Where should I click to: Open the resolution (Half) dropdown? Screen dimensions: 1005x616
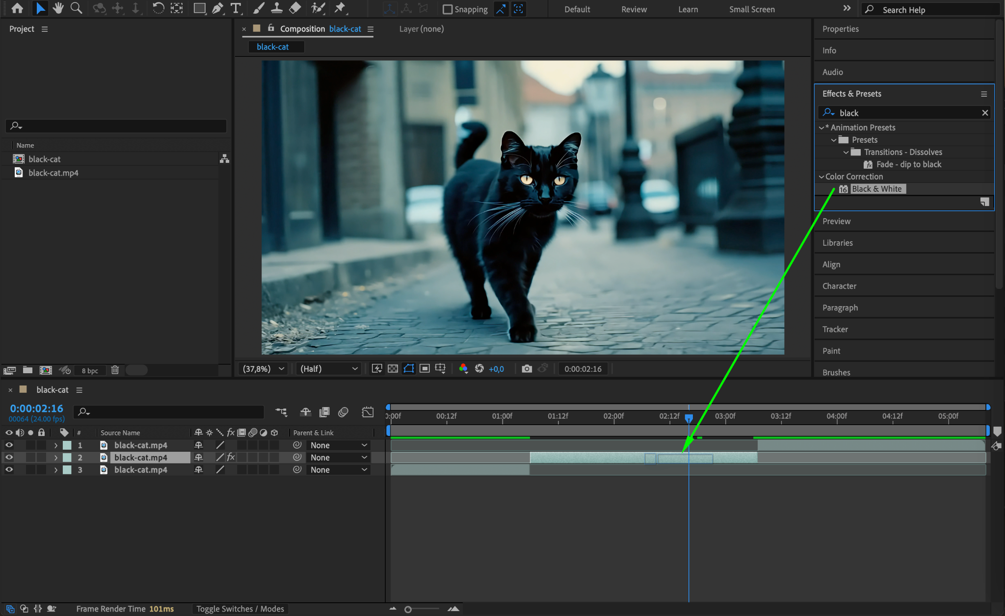(329, 369)
